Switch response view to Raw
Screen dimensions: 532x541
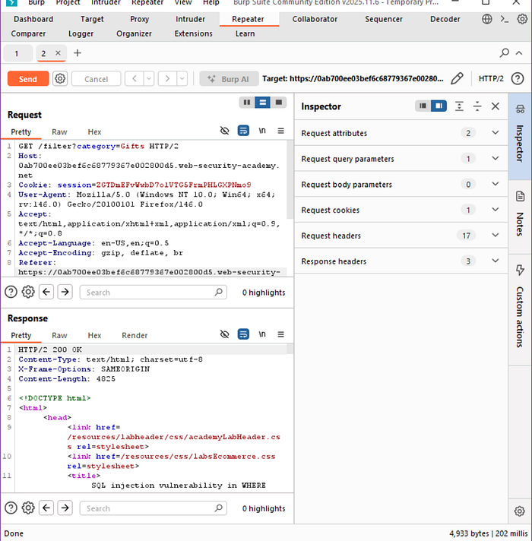tap(59, 335)
